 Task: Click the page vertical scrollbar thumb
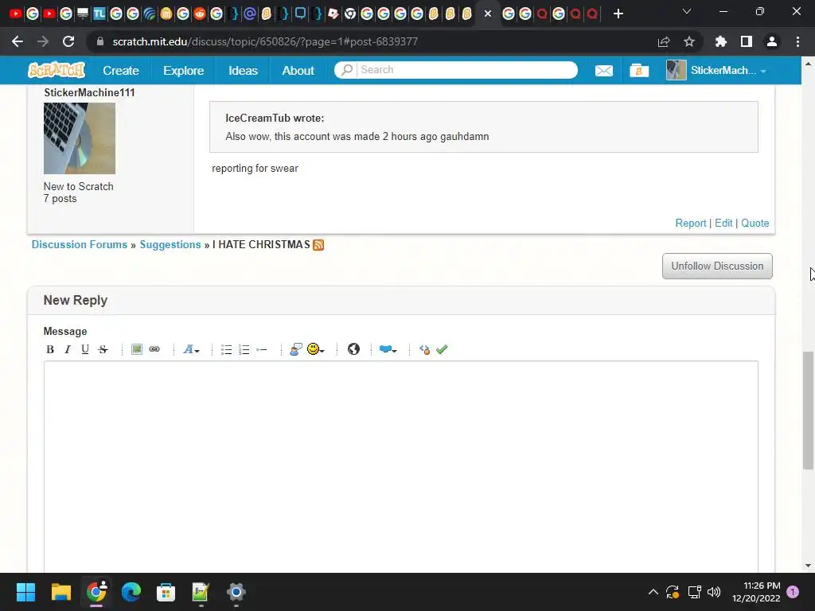pos(808,411)
